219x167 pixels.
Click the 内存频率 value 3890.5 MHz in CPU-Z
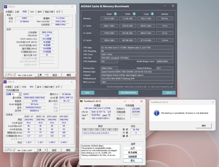coord(47,32)
